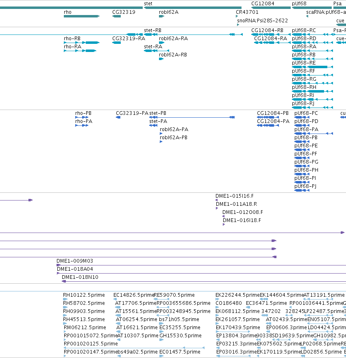
Task: Select the rho-RA transcript
Action: [x=80, y=51]
